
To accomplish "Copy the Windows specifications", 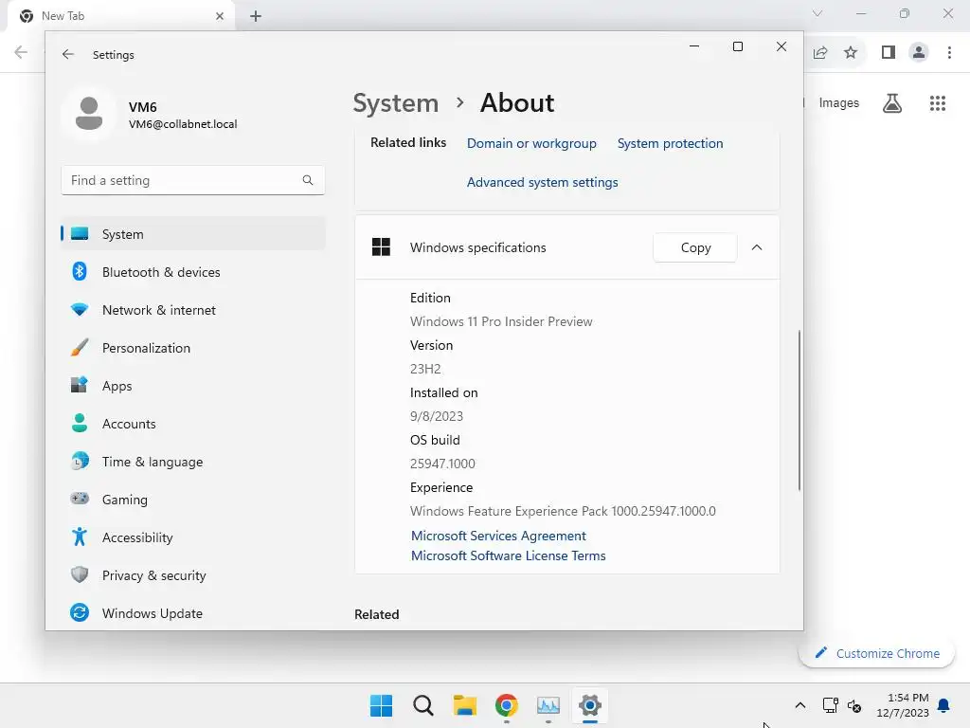I will point(695,247).
